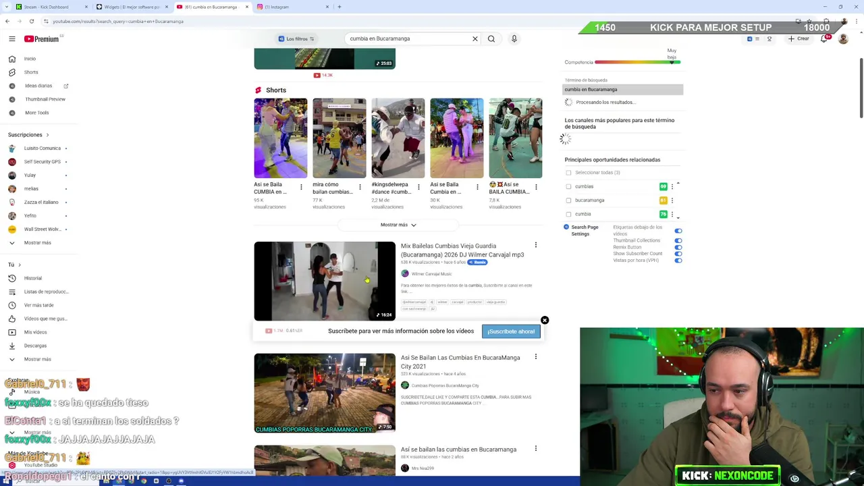Open a new browser tab

[x=340, y=7]
